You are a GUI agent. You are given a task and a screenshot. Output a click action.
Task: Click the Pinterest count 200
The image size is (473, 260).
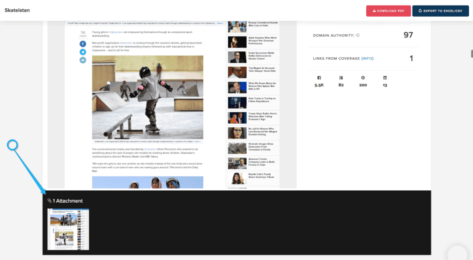pos(363,85)
